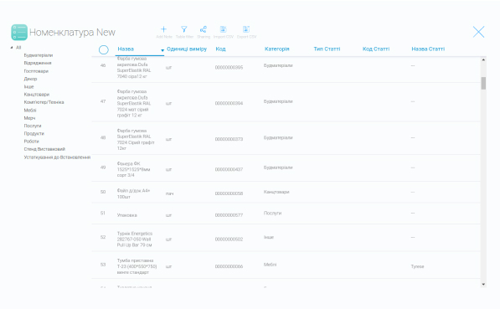This screenshot has height=309, width=500.
Task: Click пач unit cell in row 50
Action: 169,193
